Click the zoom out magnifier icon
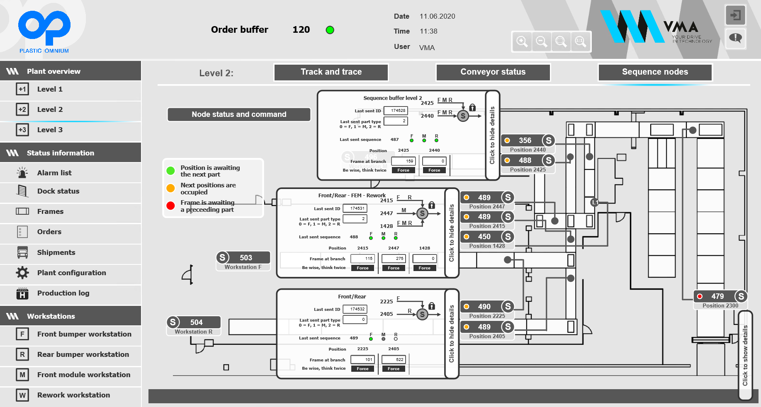The height and width of the screenshot is (407, 761). (541, 41)
